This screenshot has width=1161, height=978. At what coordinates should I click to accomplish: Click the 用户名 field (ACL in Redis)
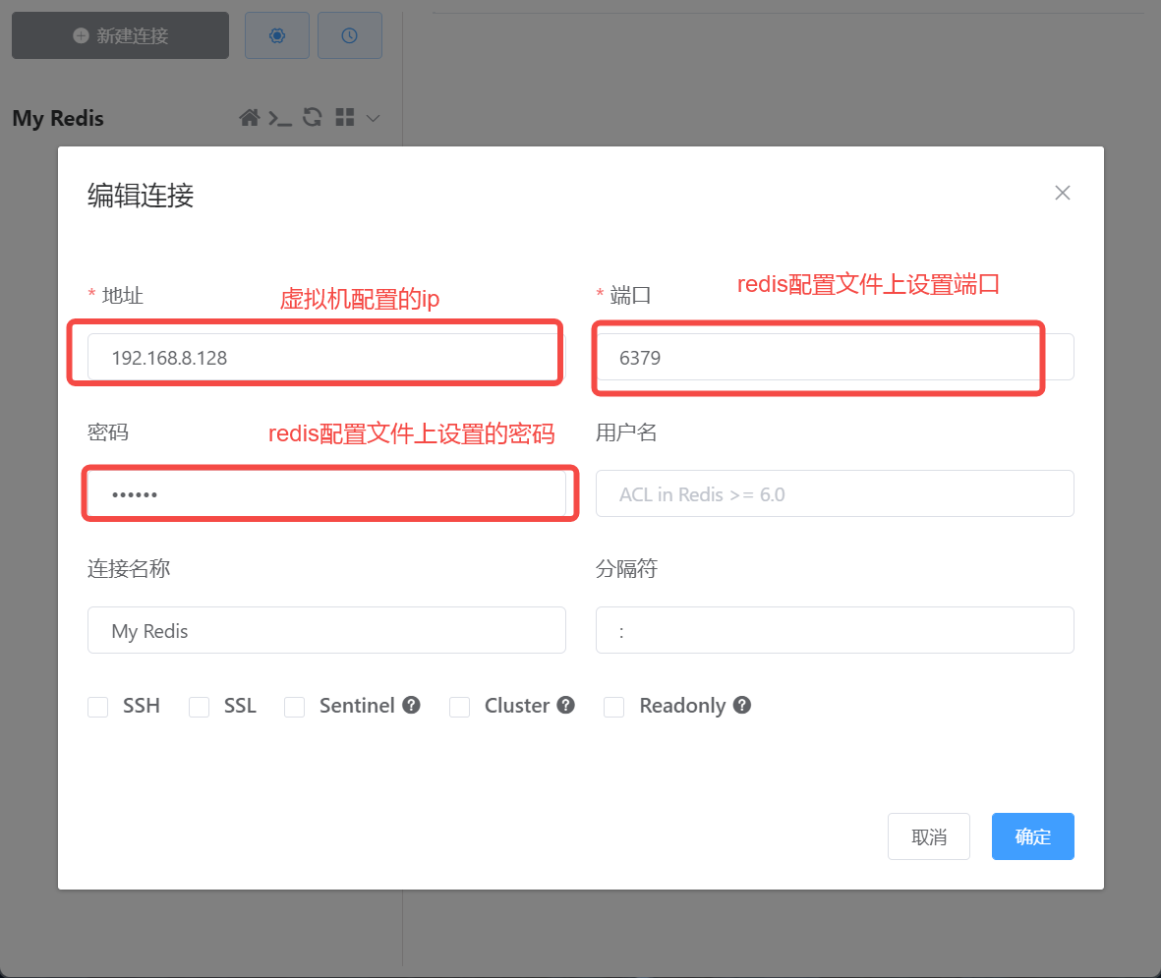[x=835, y=493]
